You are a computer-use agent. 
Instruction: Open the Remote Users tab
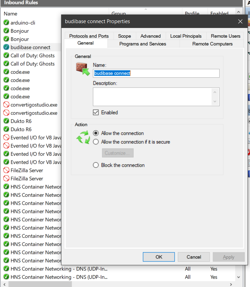(x=225, y=36)
